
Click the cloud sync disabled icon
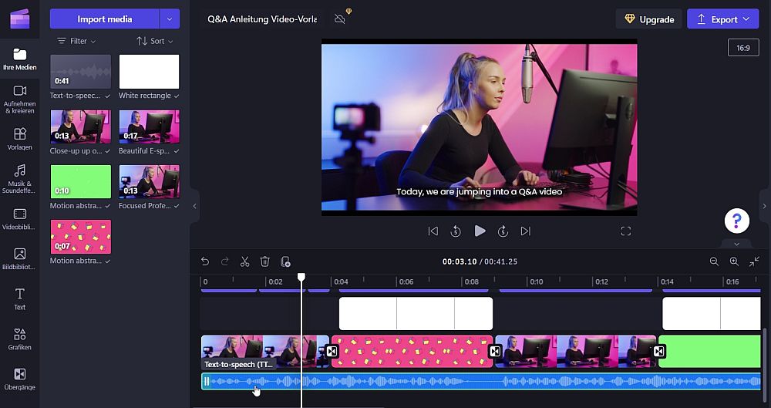coord(340,19)
